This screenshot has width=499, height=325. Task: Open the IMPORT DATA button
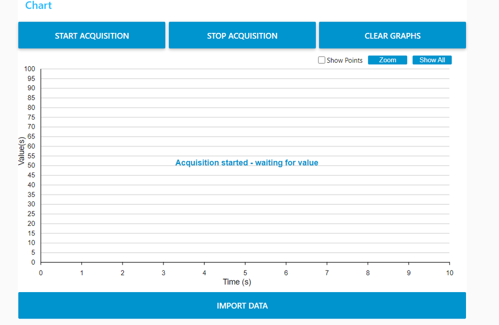tap(242, 306)
